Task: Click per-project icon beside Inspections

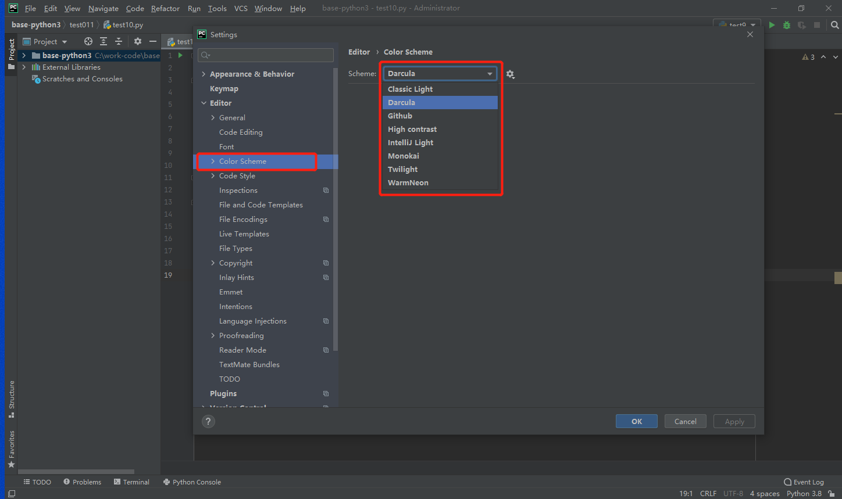Action: pos(326,191)
